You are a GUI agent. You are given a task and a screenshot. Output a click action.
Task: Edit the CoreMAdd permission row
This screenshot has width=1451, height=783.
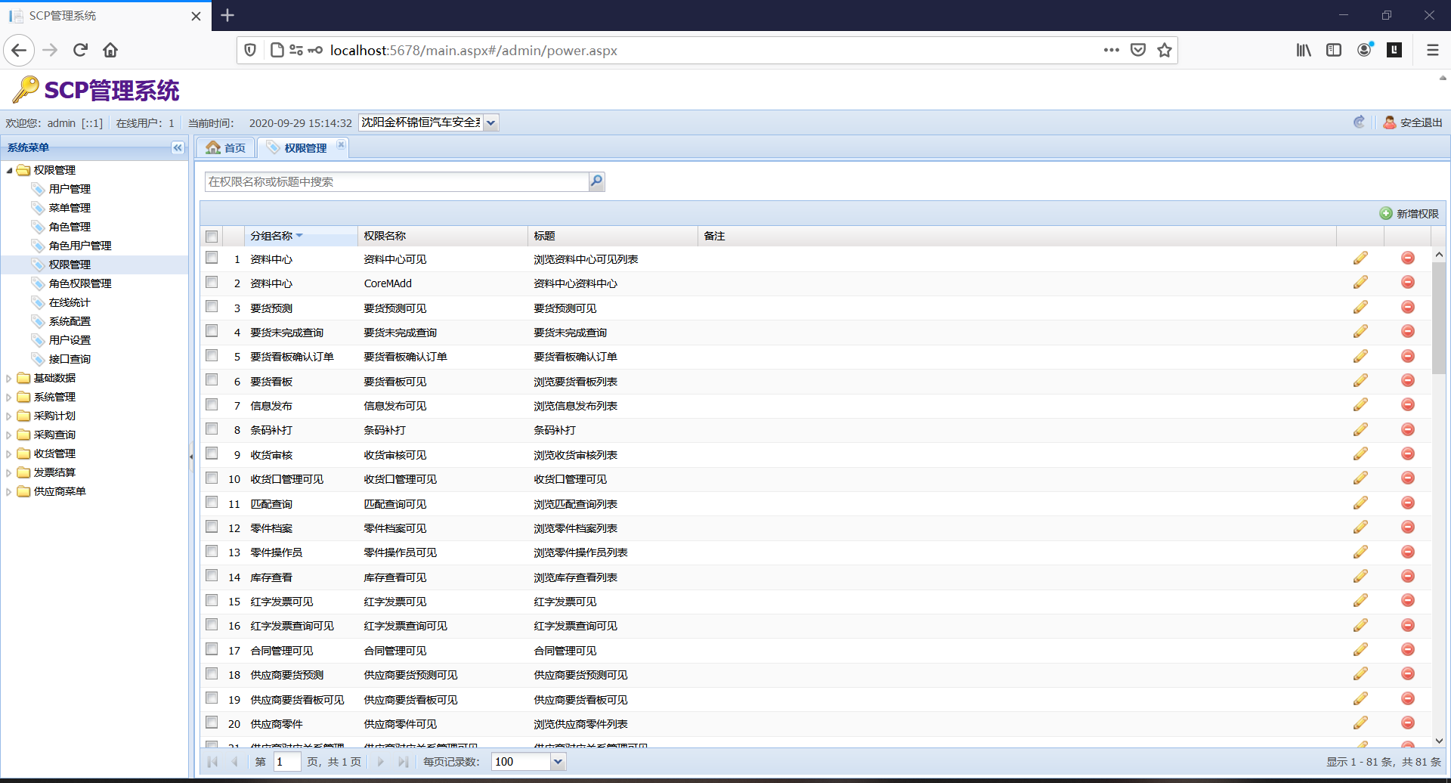1360,283
